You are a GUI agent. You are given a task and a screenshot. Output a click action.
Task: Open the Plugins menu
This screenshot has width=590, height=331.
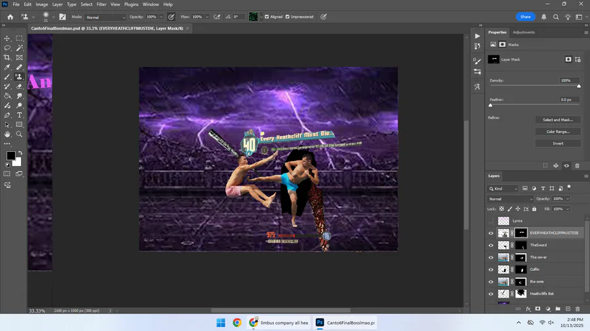tap(131, 5)
